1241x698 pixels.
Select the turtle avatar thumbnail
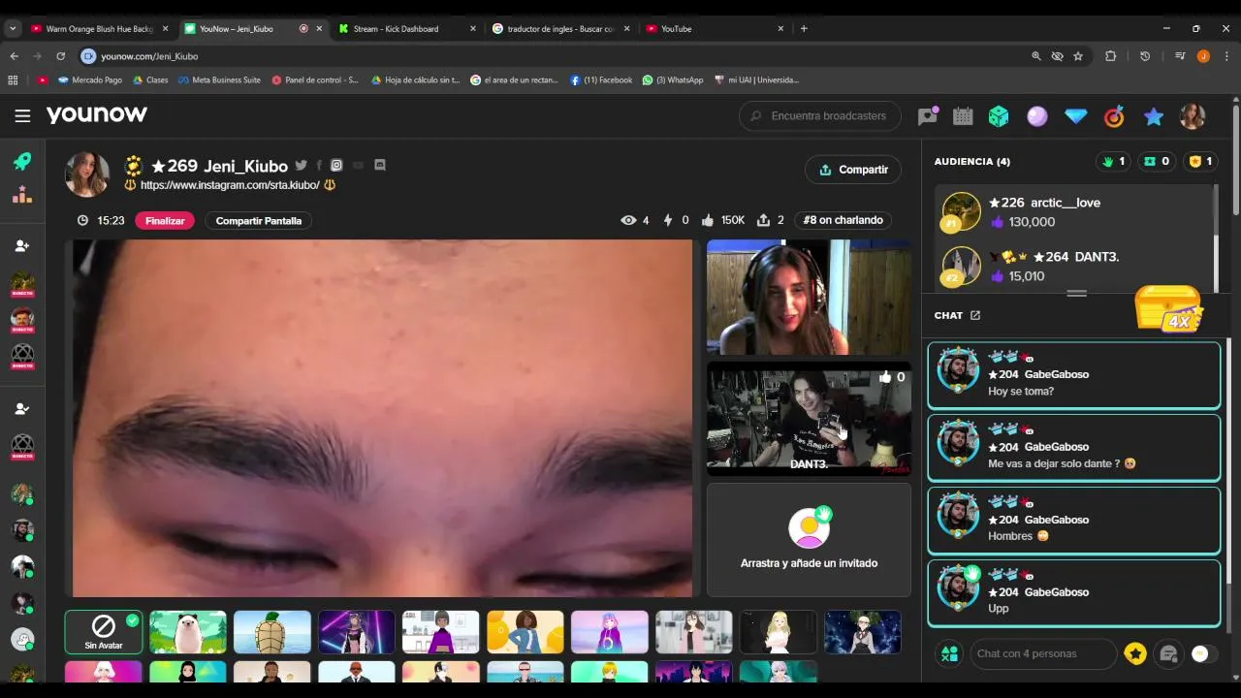272,632
